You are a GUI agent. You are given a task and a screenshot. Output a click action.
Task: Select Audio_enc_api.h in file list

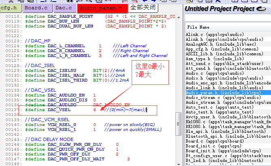228,83
